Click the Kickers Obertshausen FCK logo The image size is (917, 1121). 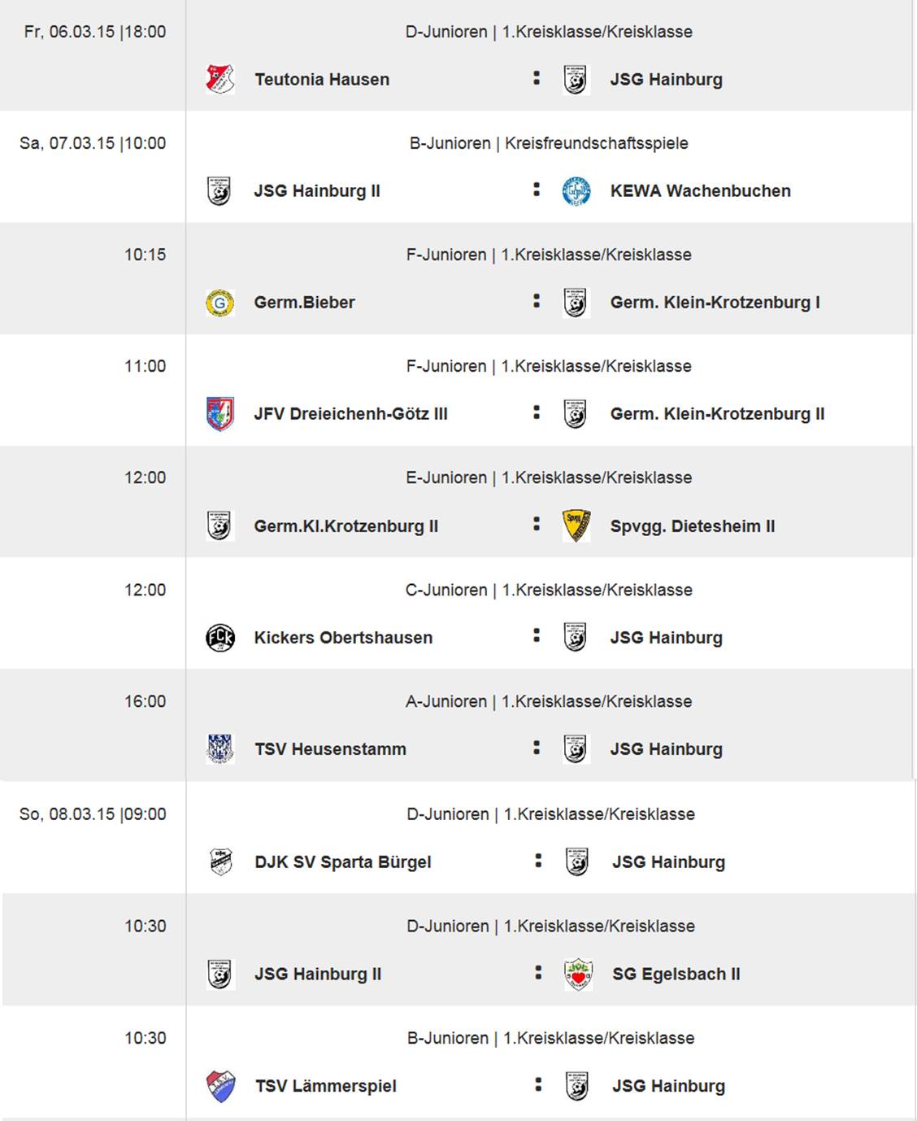coord(219,637)
